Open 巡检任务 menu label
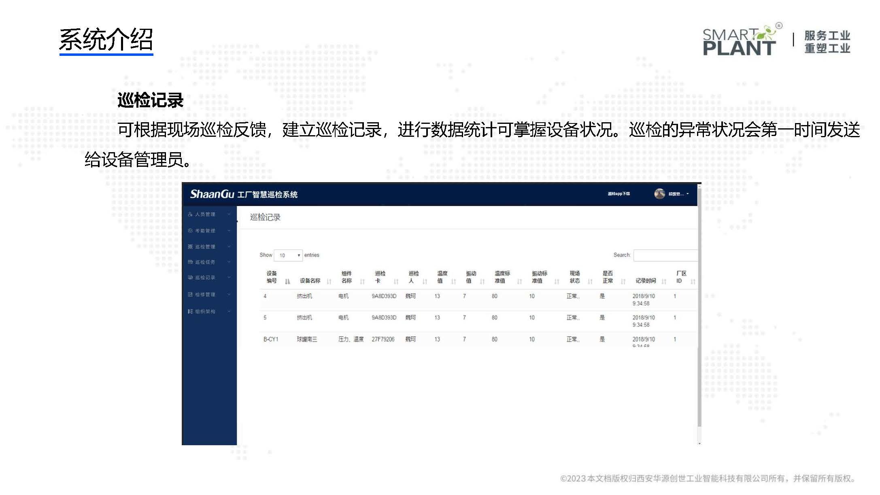Screen dimensions: 880x495 (205, 262)
